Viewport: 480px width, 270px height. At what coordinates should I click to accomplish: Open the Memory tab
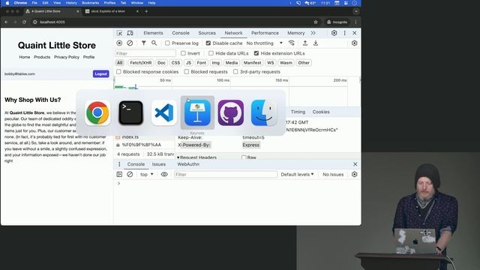point(296,33)
